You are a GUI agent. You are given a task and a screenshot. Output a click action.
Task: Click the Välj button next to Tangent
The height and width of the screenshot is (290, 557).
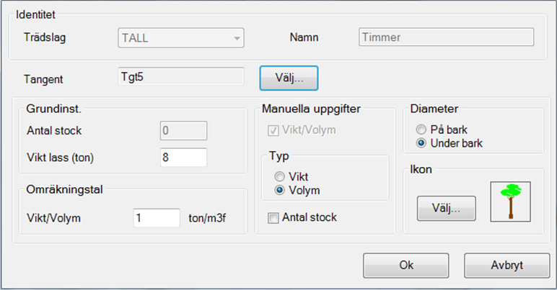tap(289, 78)
